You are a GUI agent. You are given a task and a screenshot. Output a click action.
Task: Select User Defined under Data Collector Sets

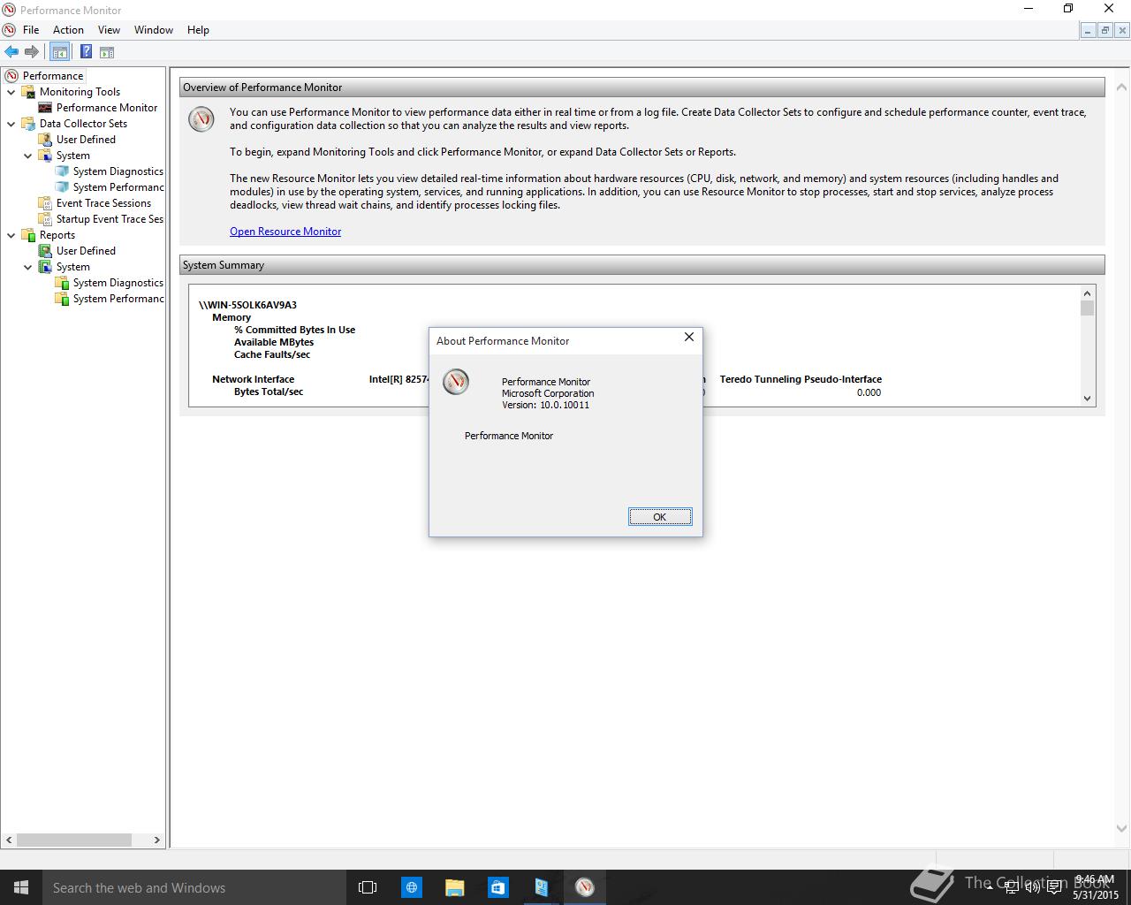[86, 140]
